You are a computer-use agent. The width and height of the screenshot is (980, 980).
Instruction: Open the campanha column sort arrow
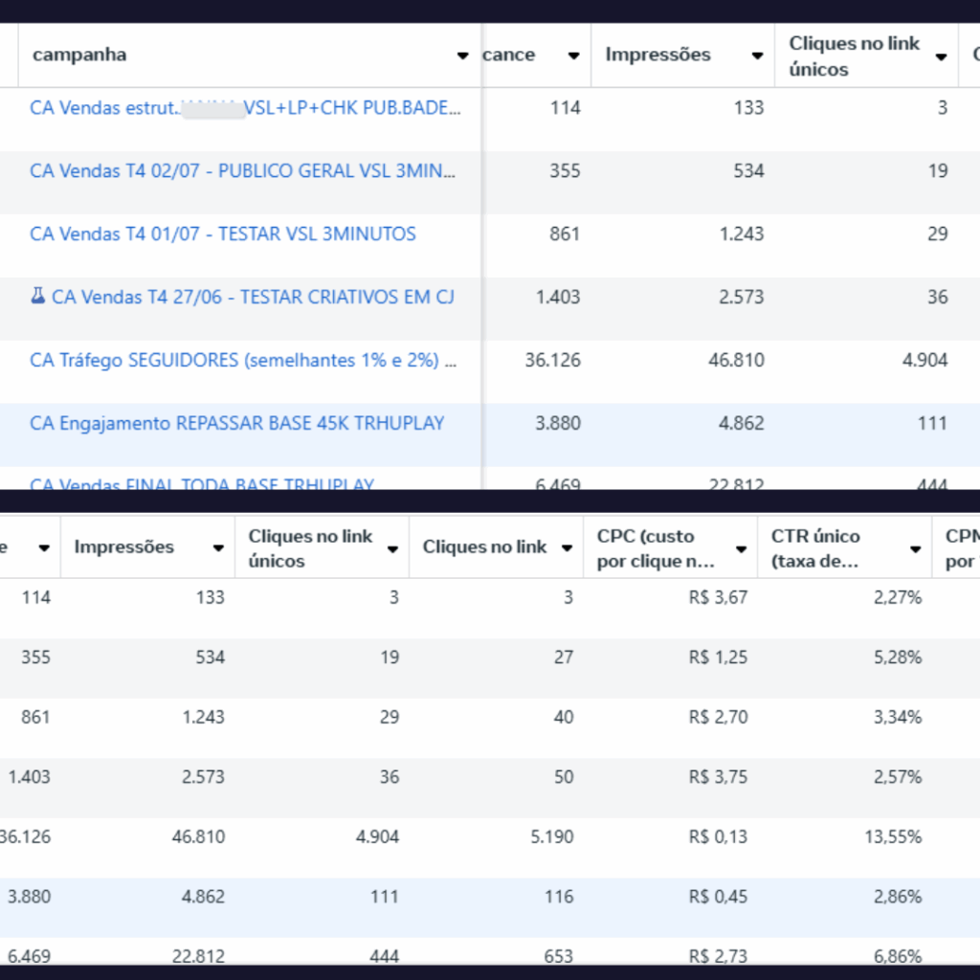(463, 56)
